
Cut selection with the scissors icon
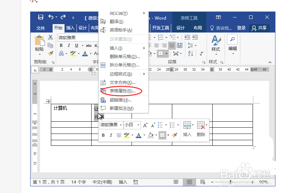(51, 37)
